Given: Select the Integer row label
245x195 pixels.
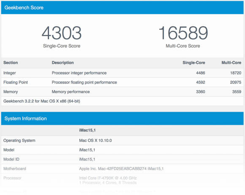Looking at the screenshot, I should (10, 73).
